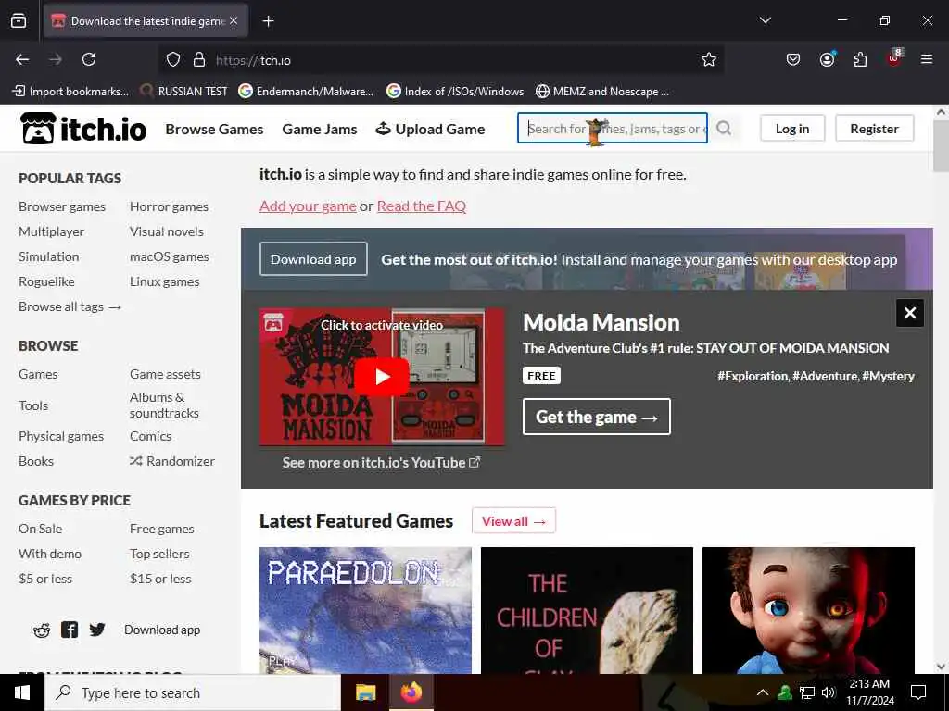The height and width of the screenshot is (711, 949).
Task: Expand the list all tabs chevron
Action: tap(765, 20)
